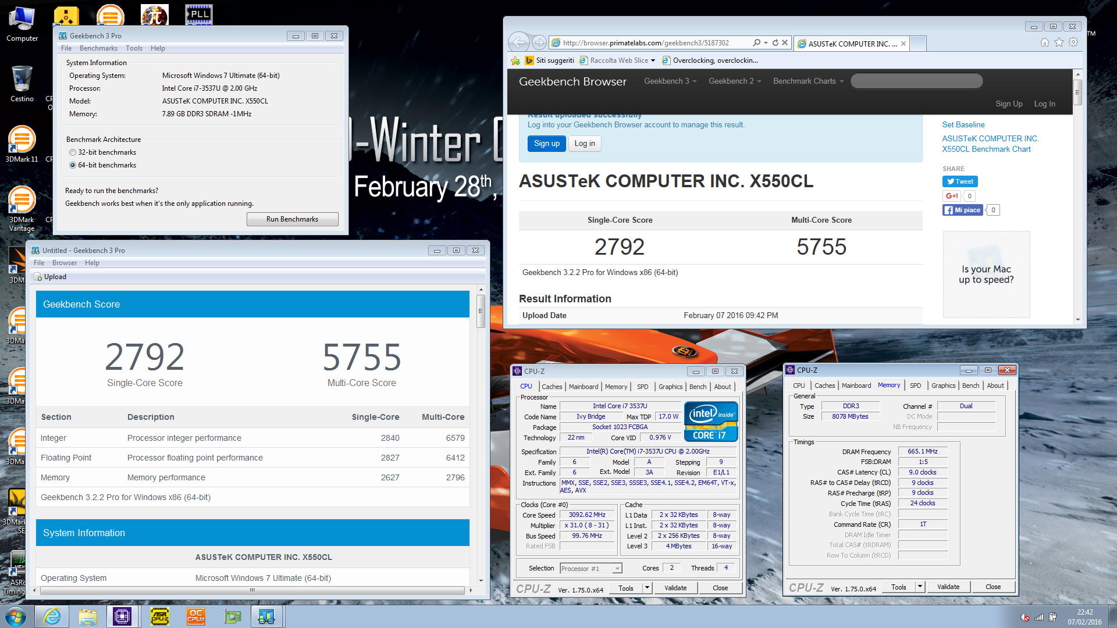This screenshot has width=1117, height=628.
Task: Click the IE page vertical scrollbar
Action: coord(1077,92)
